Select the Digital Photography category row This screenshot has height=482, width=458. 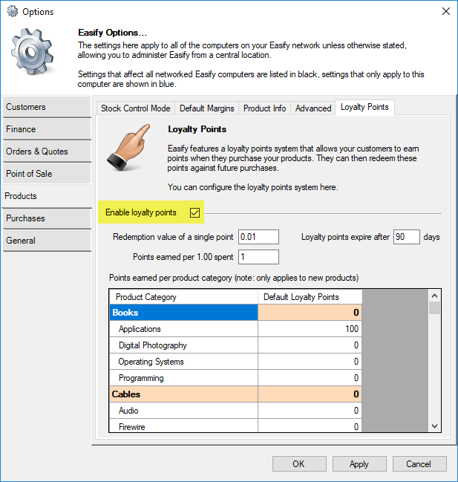(183, 345)
